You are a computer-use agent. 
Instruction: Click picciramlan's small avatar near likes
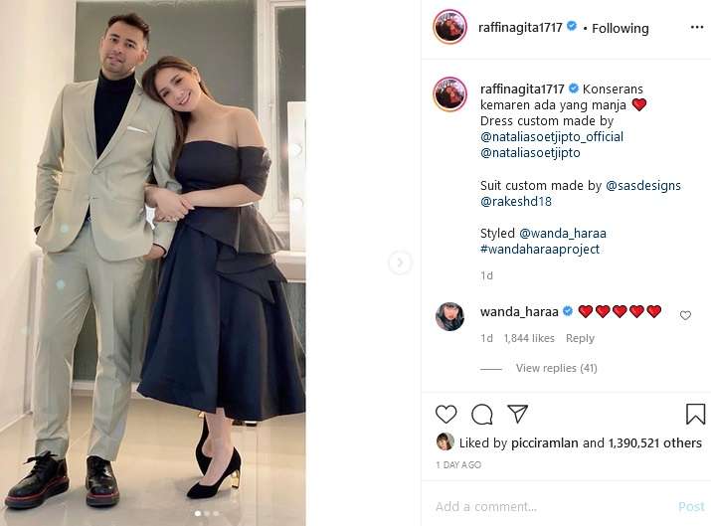[x=444, y=442]
